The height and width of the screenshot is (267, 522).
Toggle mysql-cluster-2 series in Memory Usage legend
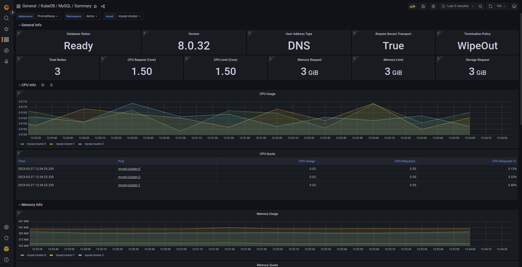pyautogui.click(x=94, y=255)
